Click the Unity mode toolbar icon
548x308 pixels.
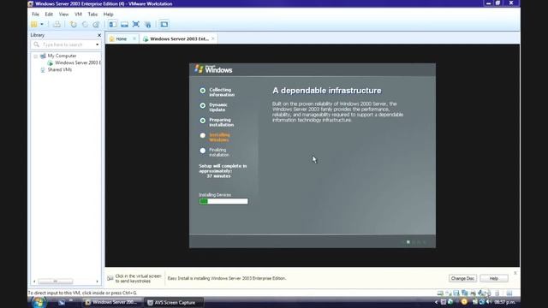(148, 24)
